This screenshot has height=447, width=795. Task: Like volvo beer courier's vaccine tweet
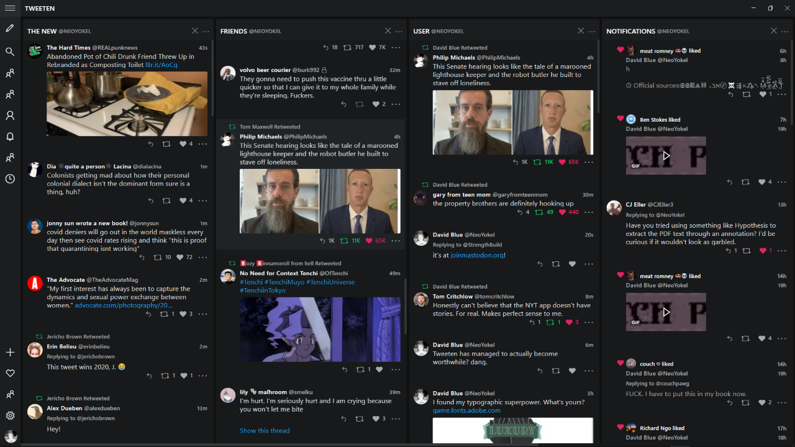376,104
